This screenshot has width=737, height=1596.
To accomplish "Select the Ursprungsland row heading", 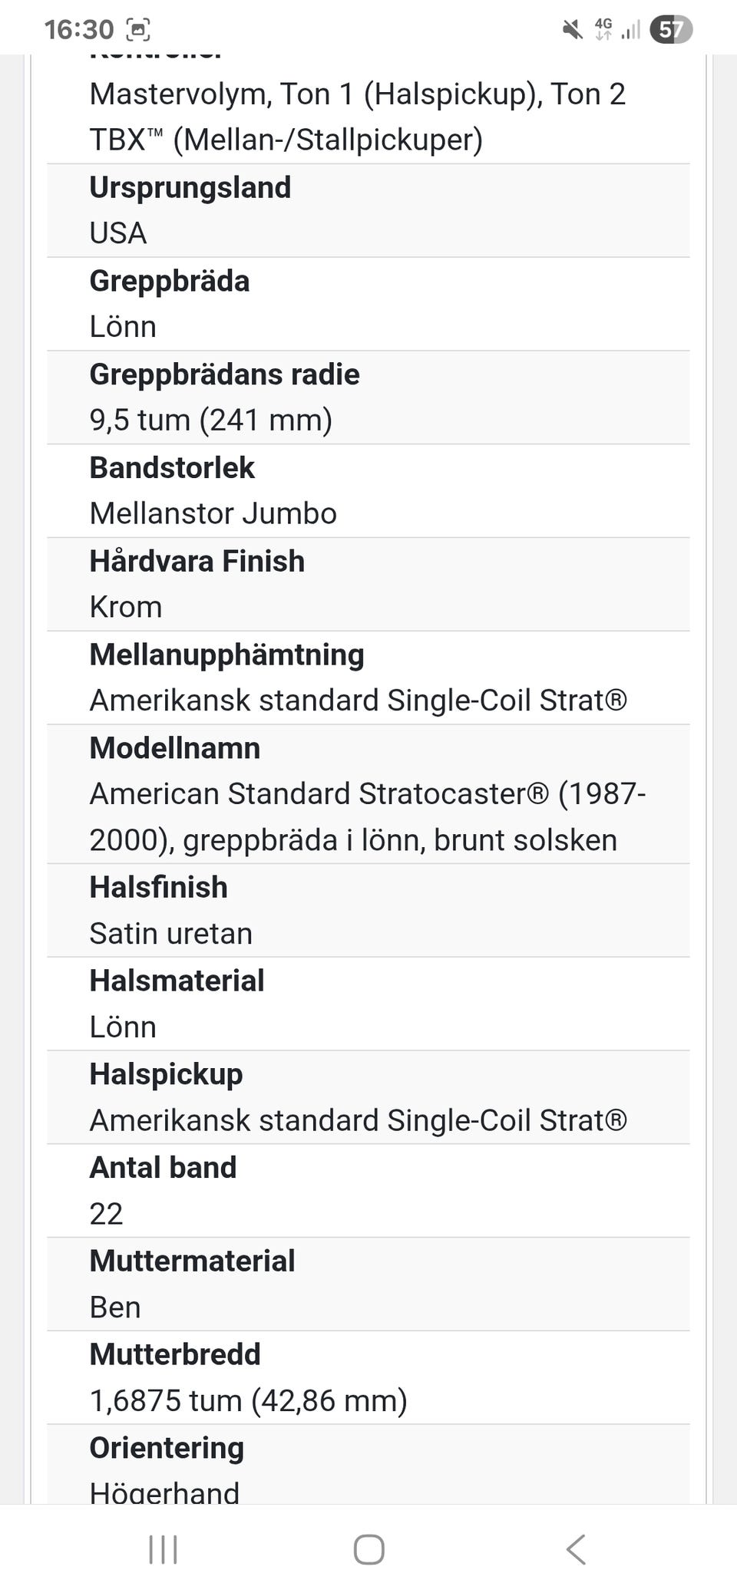I will click(x=190, y=188).
